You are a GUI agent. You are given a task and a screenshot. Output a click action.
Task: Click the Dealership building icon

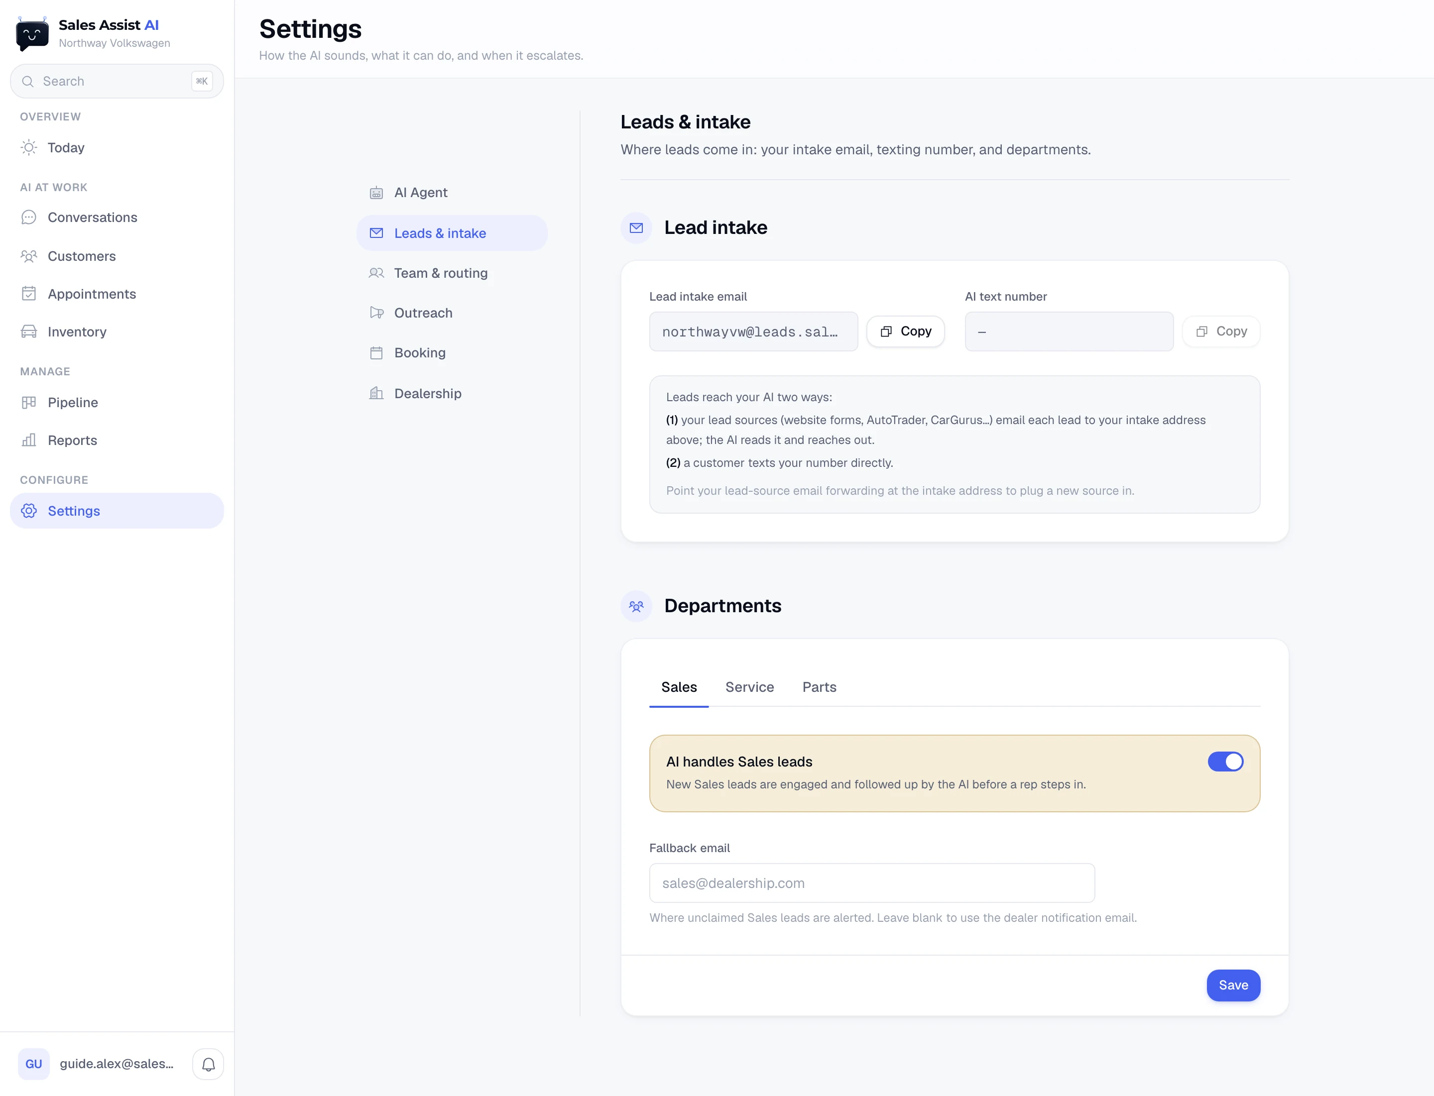point(376,393)
